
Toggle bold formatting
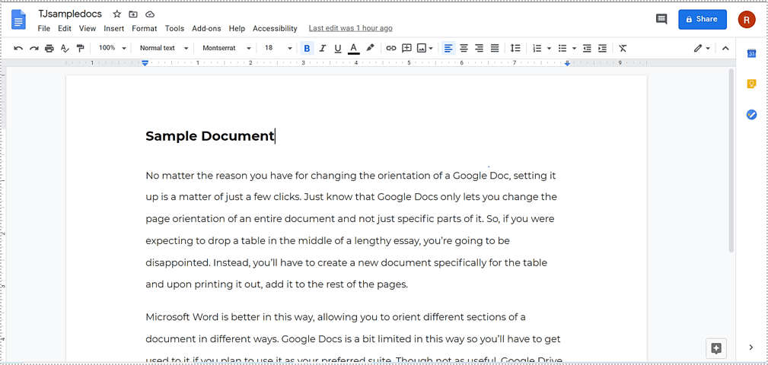pyautogui.click(x=307, y=48)
